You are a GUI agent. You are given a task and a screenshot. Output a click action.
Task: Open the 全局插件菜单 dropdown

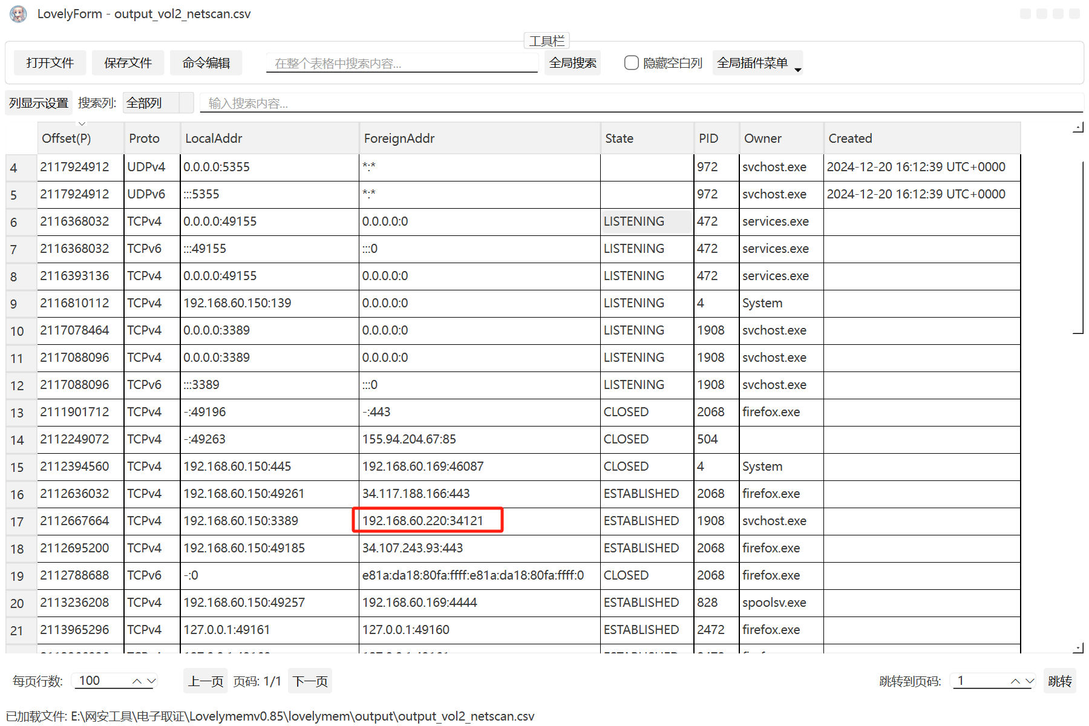pos(752,62)
